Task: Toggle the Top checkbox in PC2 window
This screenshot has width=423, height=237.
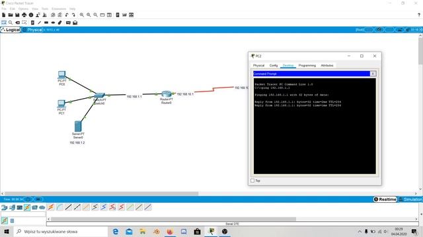Action: tap(252, 180)
